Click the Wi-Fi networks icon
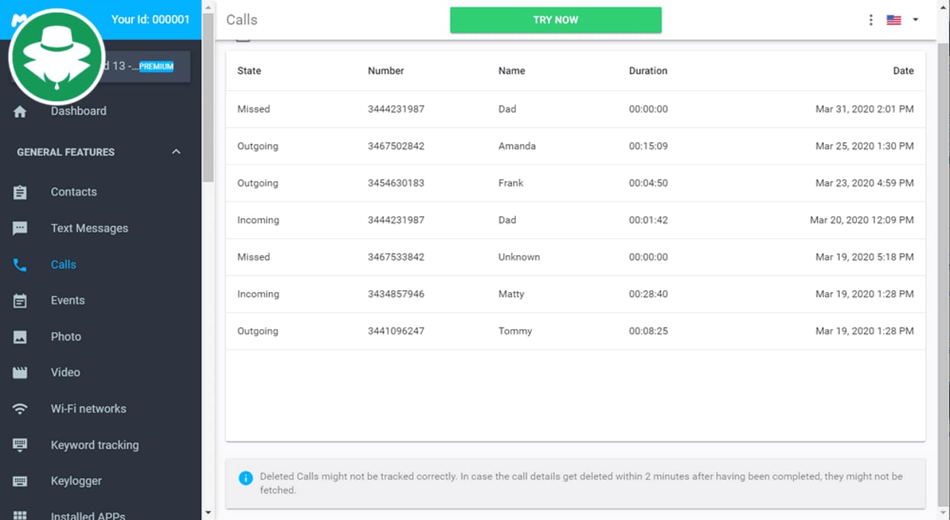This screenshot has width=950, height=520. click(20, 409)
